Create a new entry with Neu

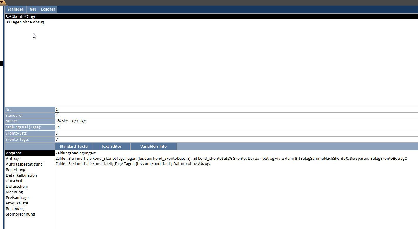click(x=33, y=9)
